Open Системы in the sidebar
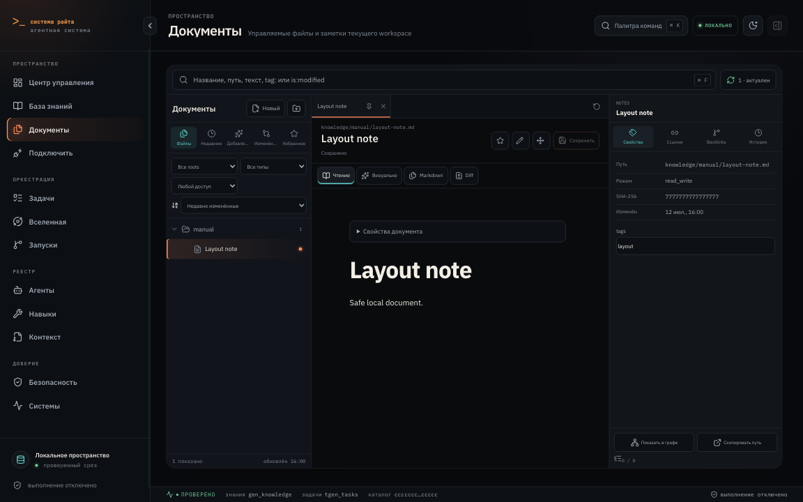Screen dimensions: 803x502 coord(75,406)
